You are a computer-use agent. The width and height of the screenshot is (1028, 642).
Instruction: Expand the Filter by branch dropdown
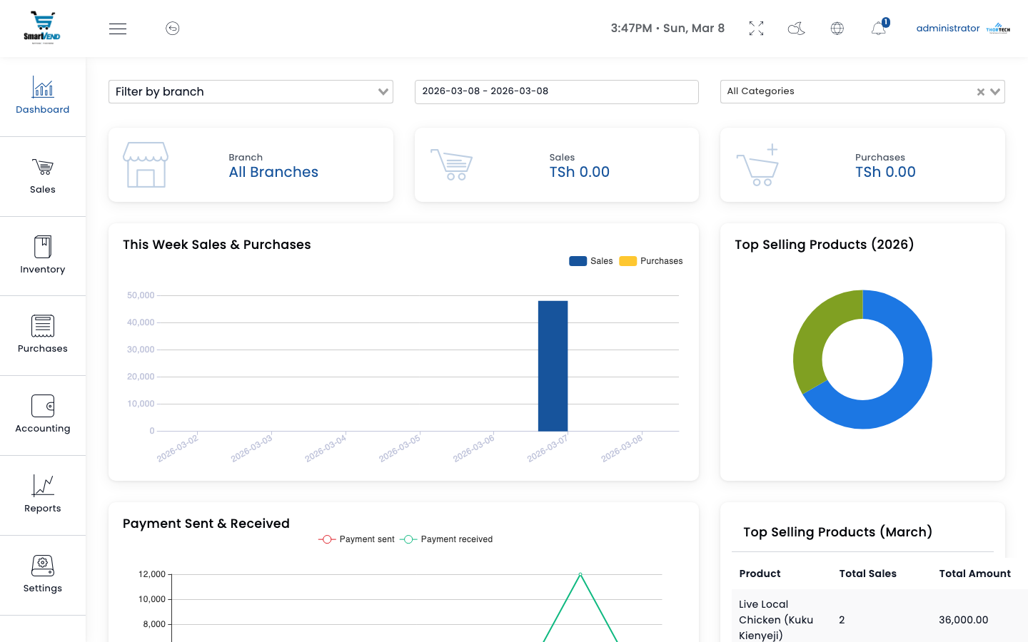(x=251, y=92)
